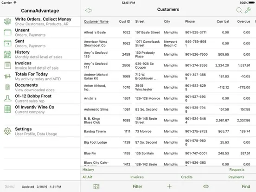Select Amy's Seafood 141 row

(168, 65)
